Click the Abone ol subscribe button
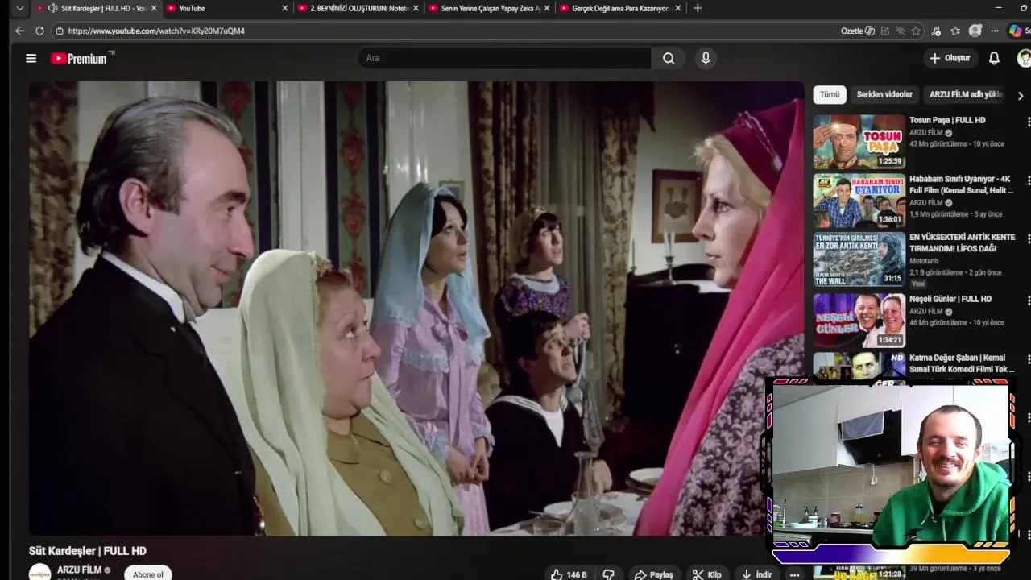The width and height of the screenshot is (1031, 580). tap(148, 574)
